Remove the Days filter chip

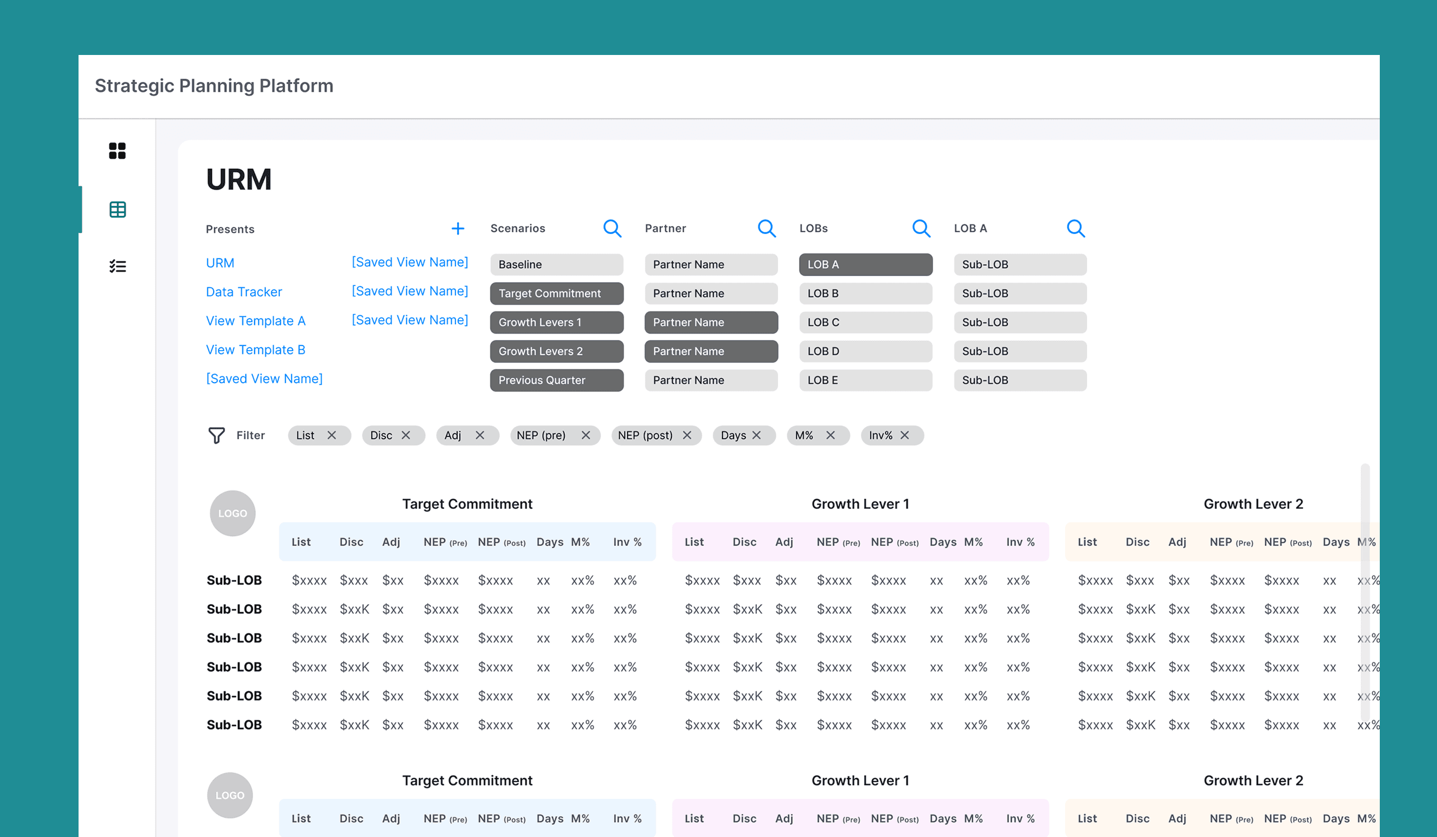(757, 435)
